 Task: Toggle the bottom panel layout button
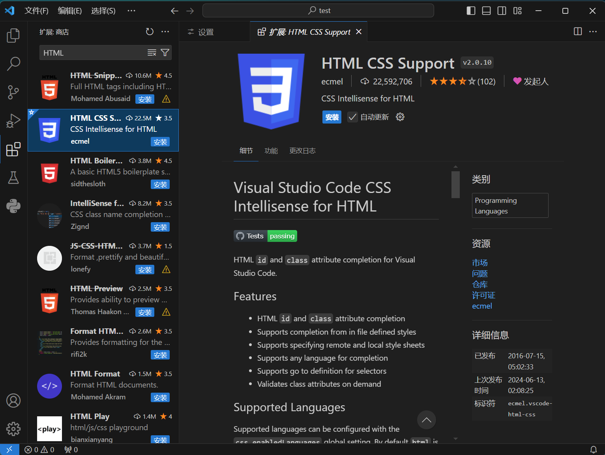point(486,11)
